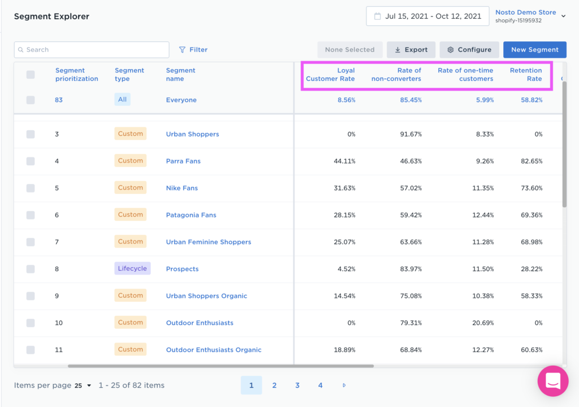Check the Urban Shoppers Organic row checkbox
This screenshot has width=579, height=407.
(x=31, y=296)
